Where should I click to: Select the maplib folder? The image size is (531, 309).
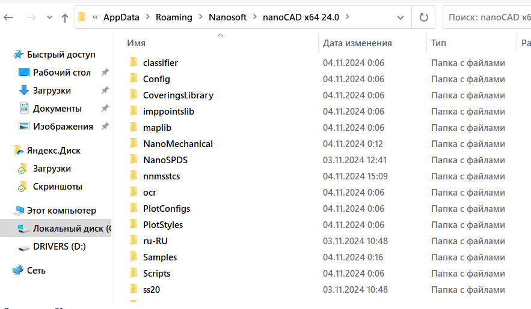pos(157,128)
